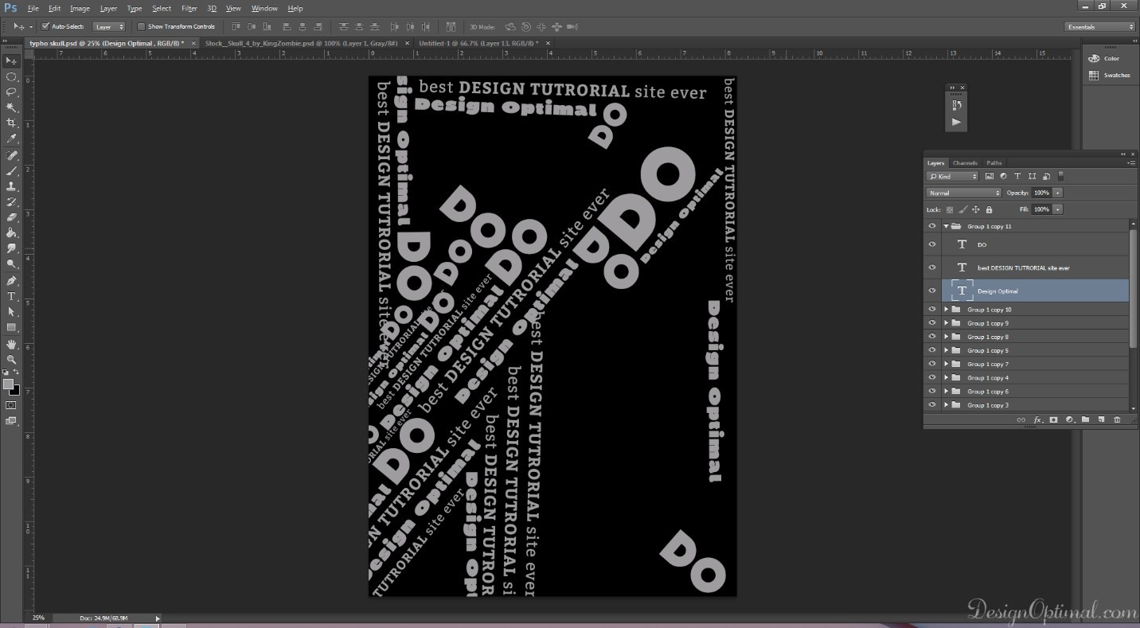Image resolution: width=1140 pixels, height=628 pixels.
Task: Click the background color swatch
Action: coord(16,392)
